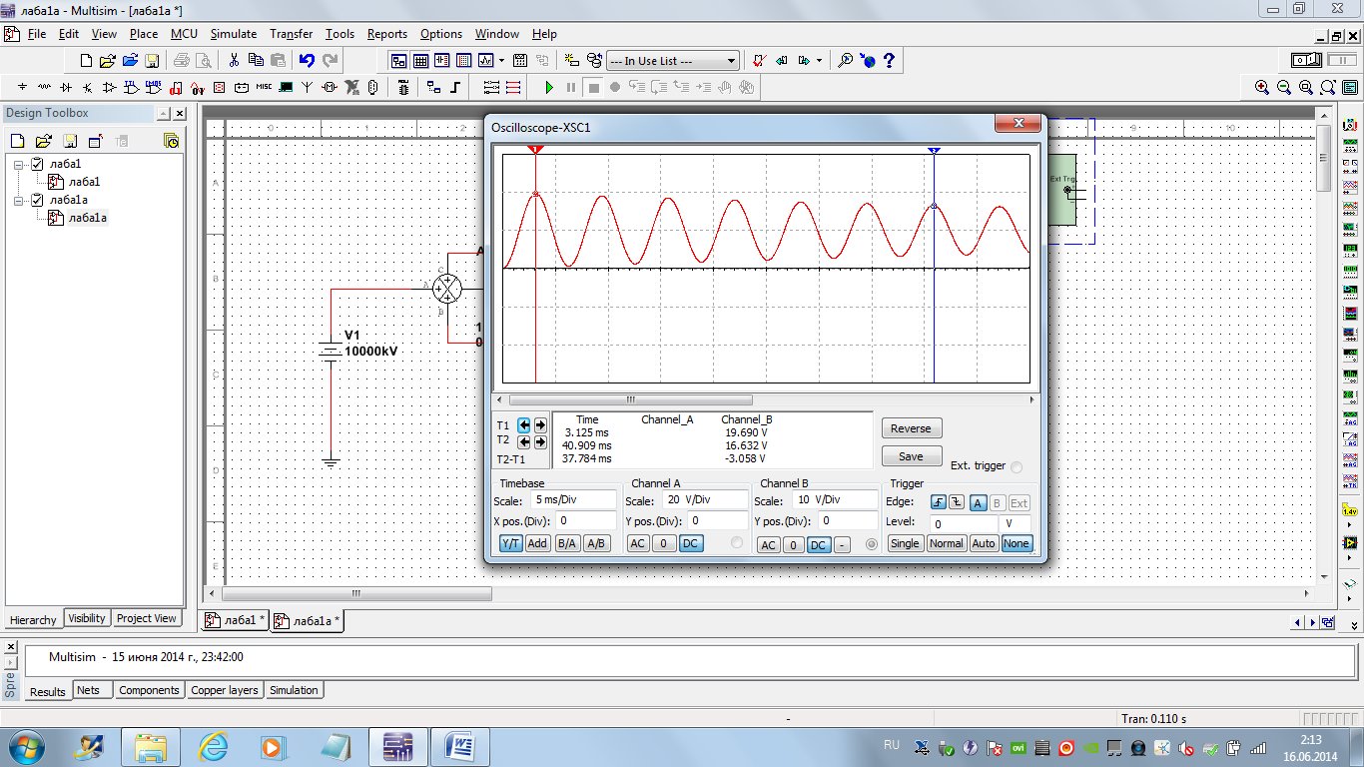Open the trigger Level unit selector
Image resolution: width=1364 pixels, height=767 pixels.
1017,523
